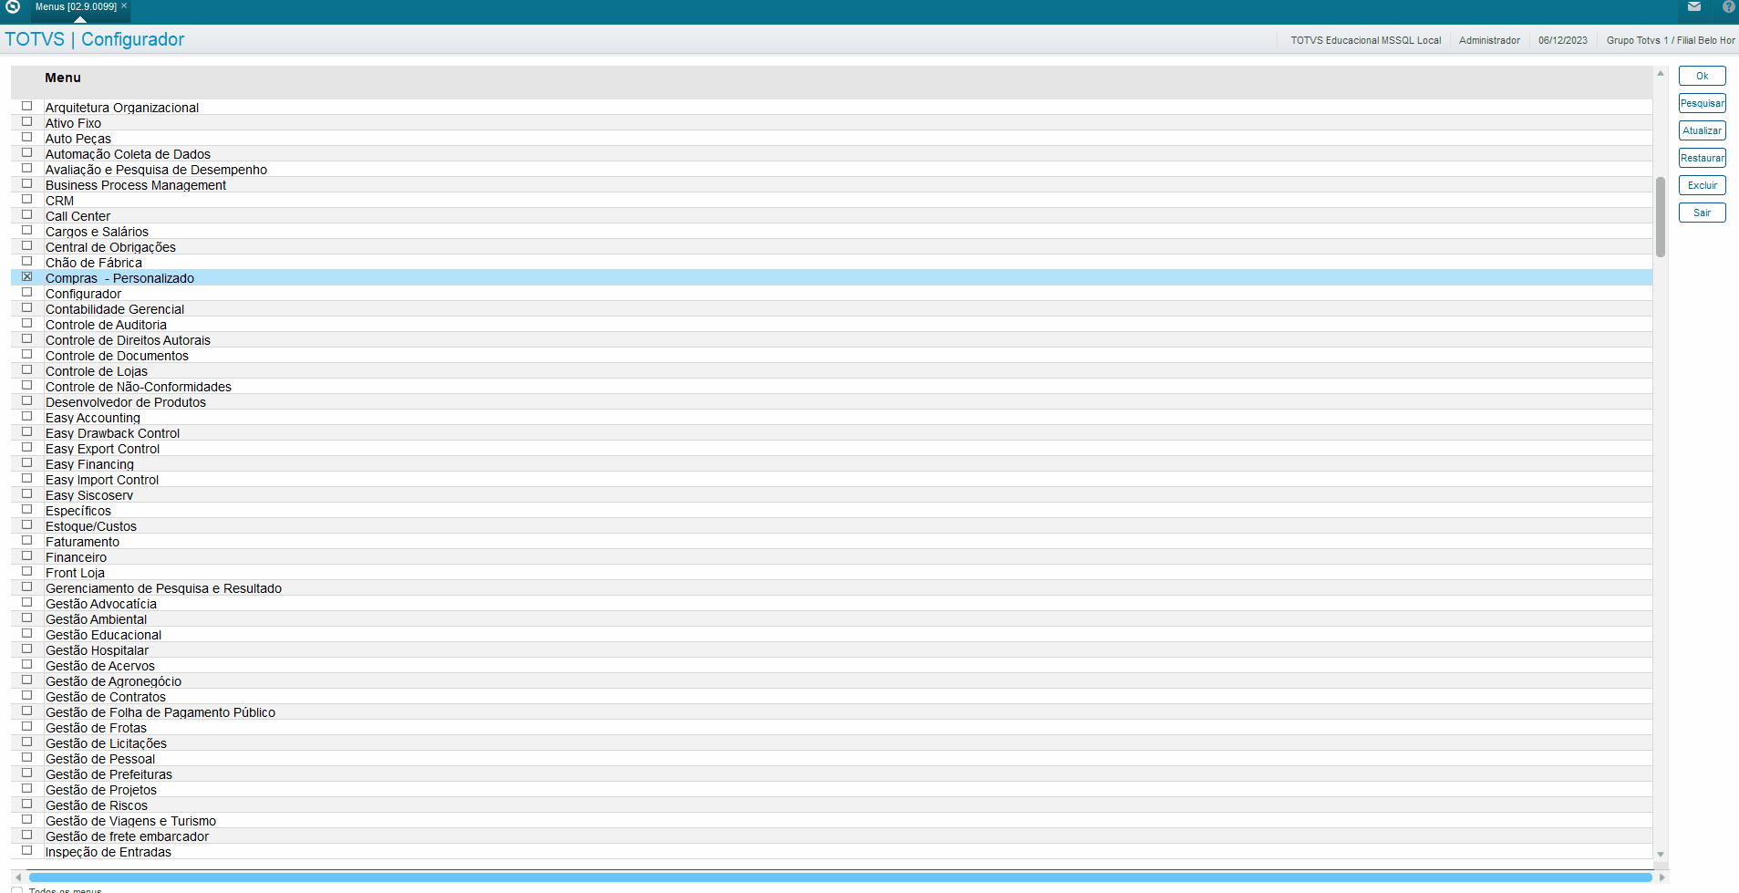
Task: Click the Ok button
Action: pyautogui.click(x=1702, y=76)
